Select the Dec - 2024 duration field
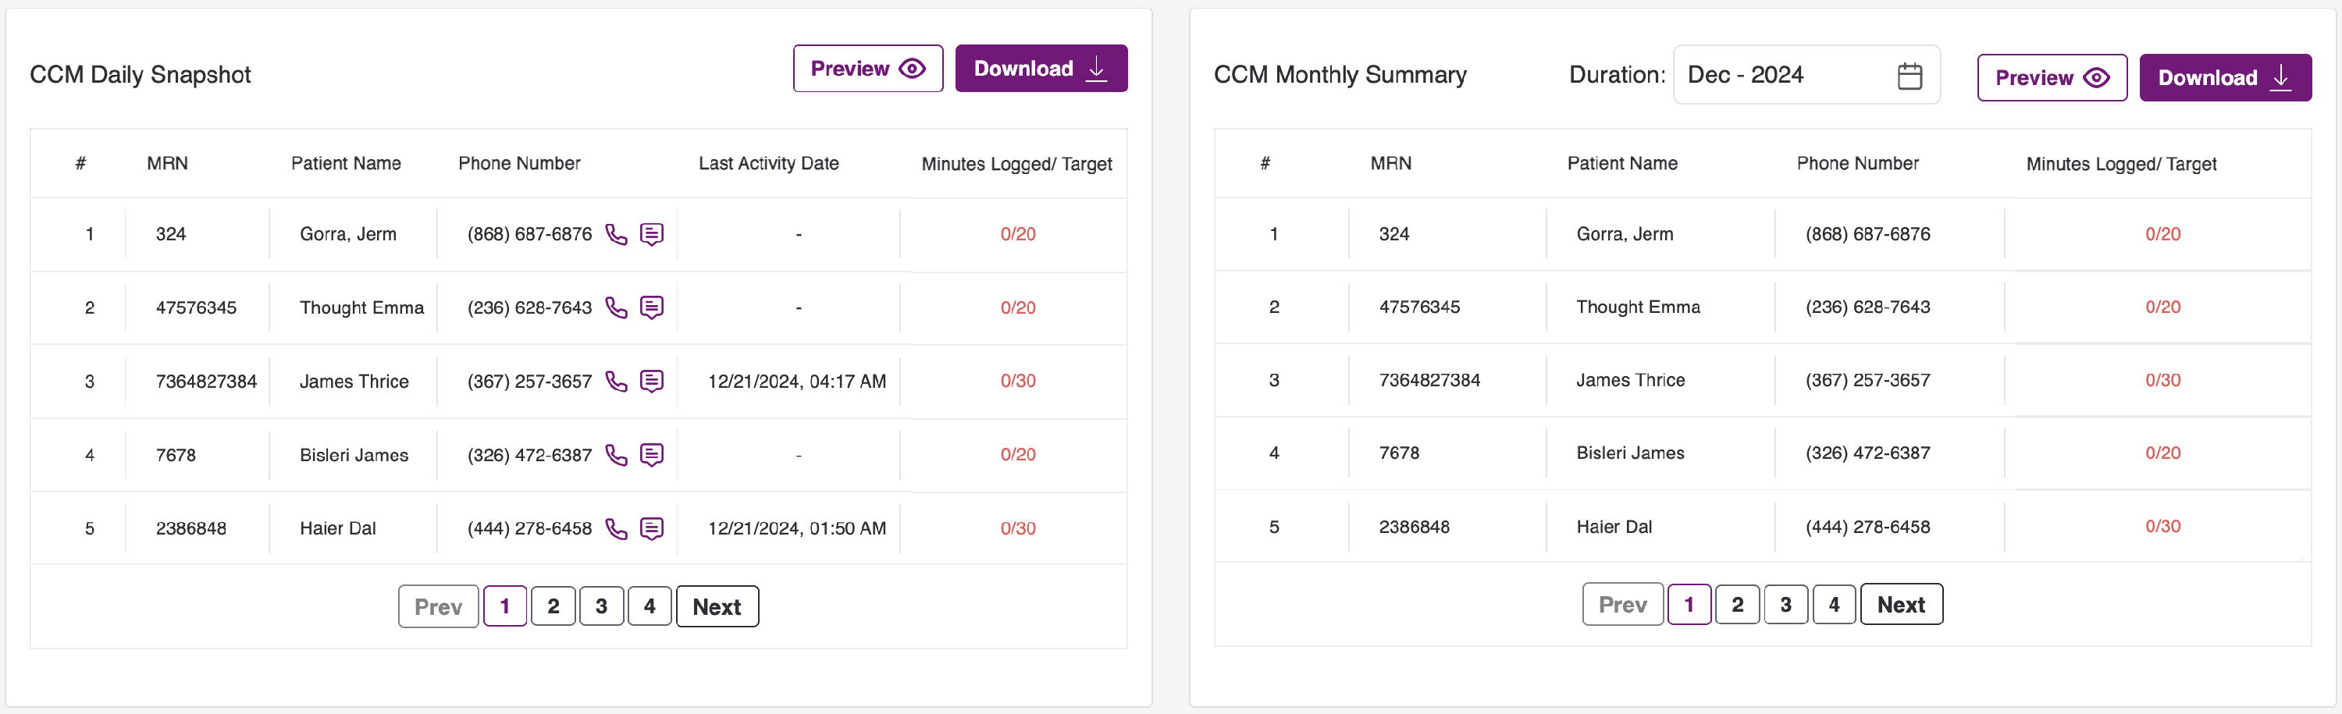The height and width of the screenshot is (714, 2342). [x=1806, y=74]
